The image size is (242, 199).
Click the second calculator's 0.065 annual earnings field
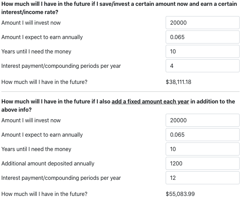[x=203, y=135]
